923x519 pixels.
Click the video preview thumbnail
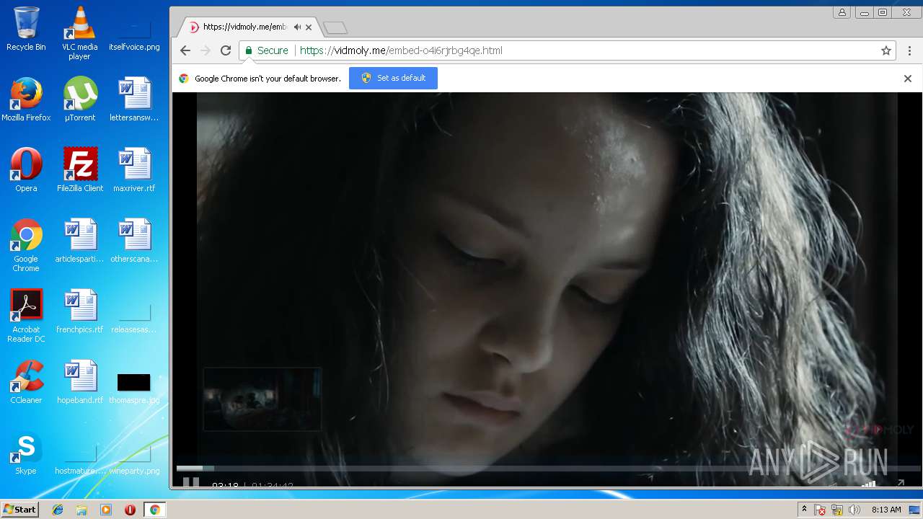[x=262, y=399]
